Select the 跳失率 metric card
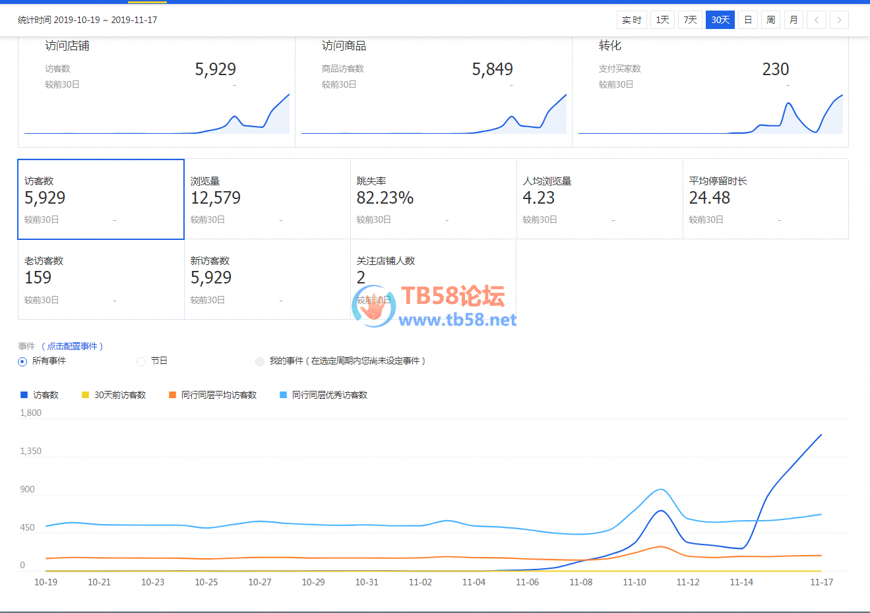870x613 pixels. (433, 199)
